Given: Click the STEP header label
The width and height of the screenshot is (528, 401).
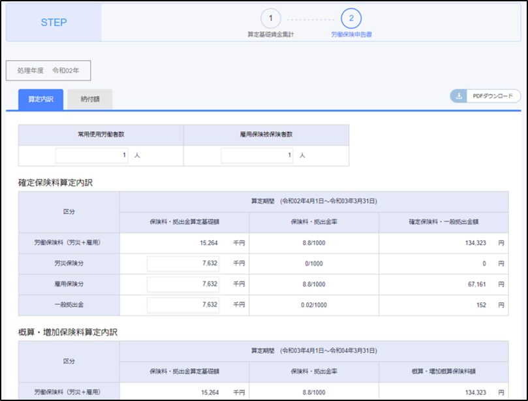Looking at the screenshot, I should click(x=54, y=22).
